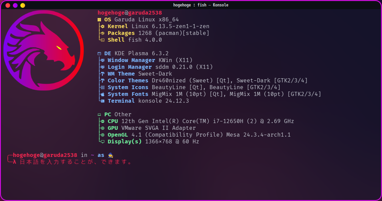Image resolution: width=382 pixels, height=201 pixels.
Task: Click 'Linux 6.13.5-zen1-1-zen' kernel version
Action: (170, 26)
